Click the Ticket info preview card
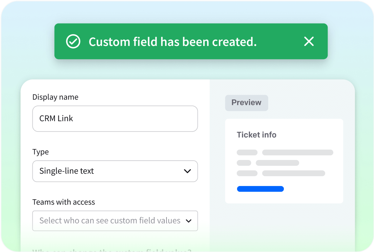The image size is (374, 252). (284, 160)
